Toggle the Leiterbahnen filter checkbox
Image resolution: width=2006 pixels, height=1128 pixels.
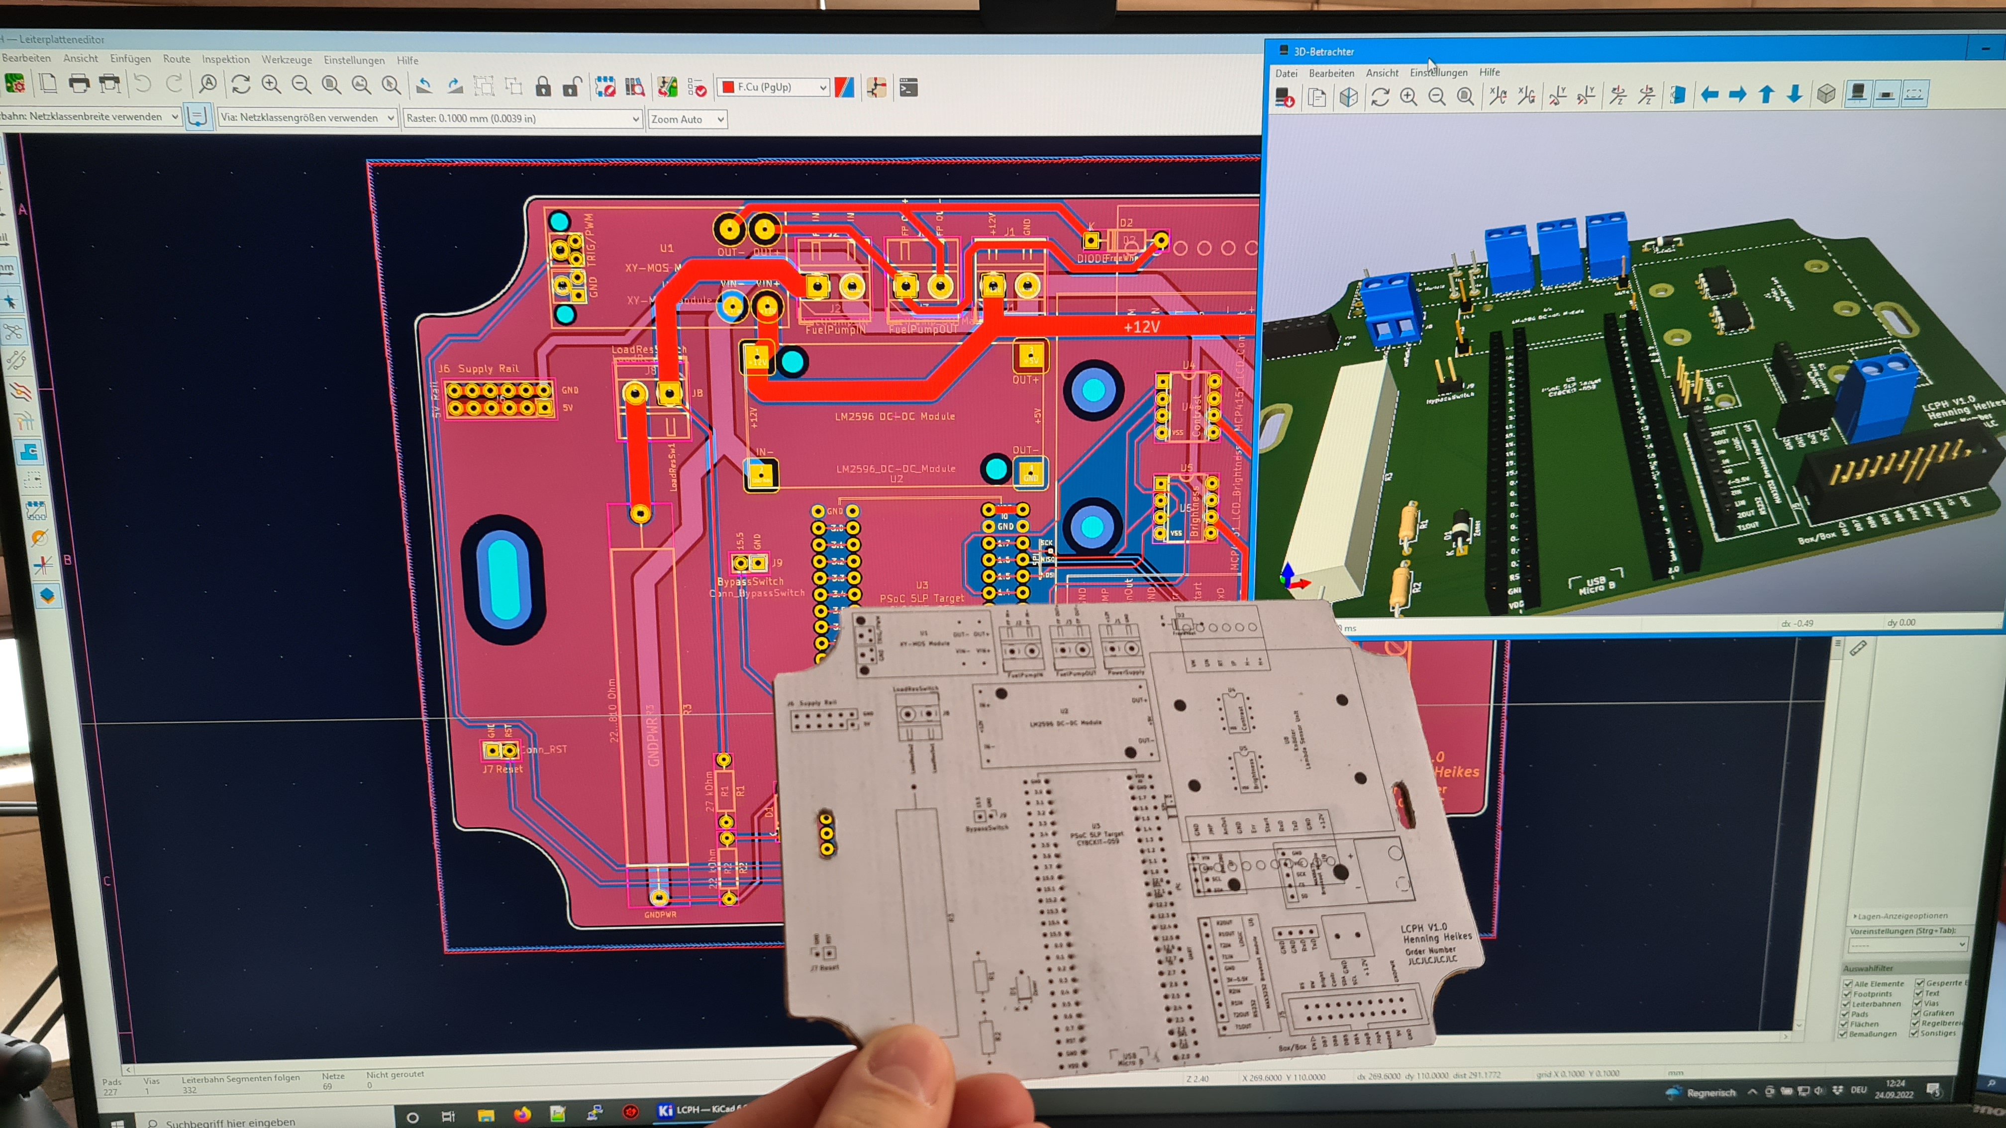1846,1004
